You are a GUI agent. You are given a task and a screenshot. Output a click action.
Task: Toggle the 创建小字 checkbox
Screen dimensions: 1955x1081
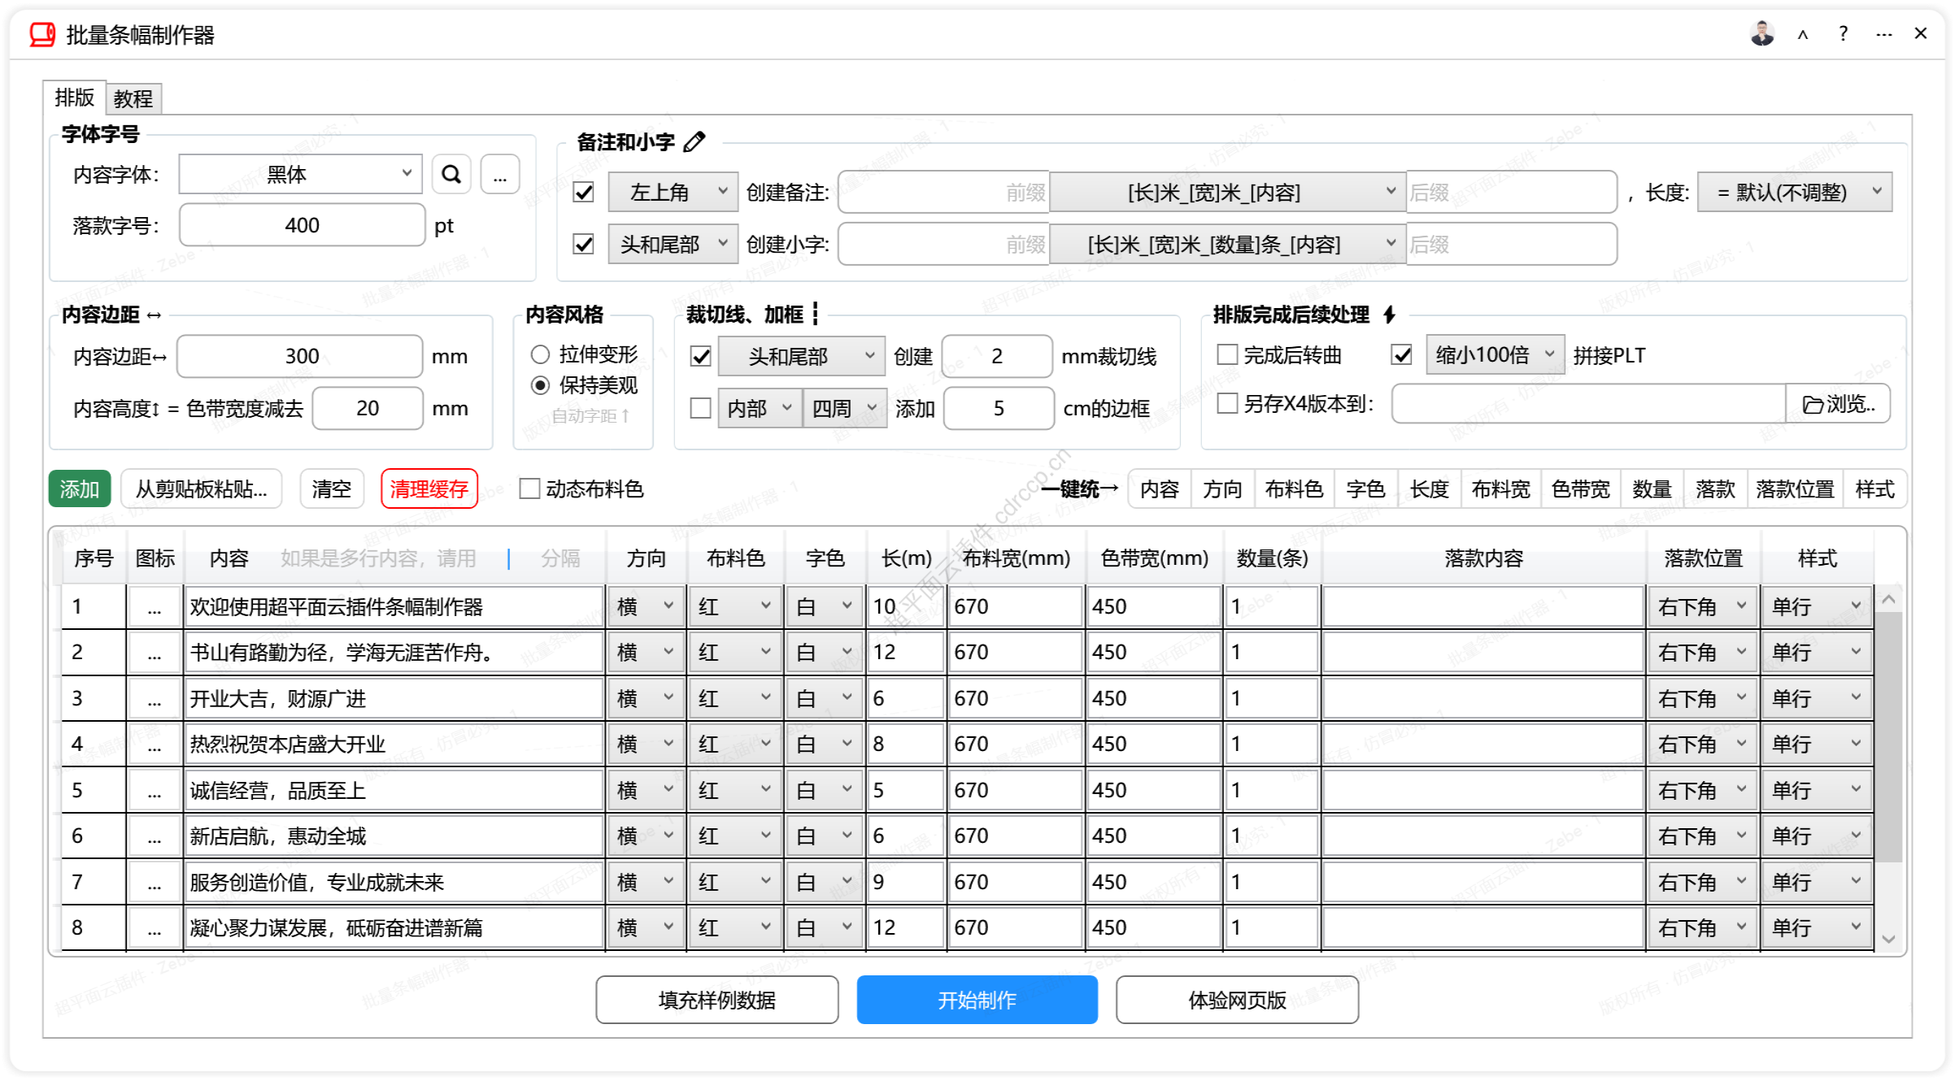pyautogui.click(x=584, y=245)
